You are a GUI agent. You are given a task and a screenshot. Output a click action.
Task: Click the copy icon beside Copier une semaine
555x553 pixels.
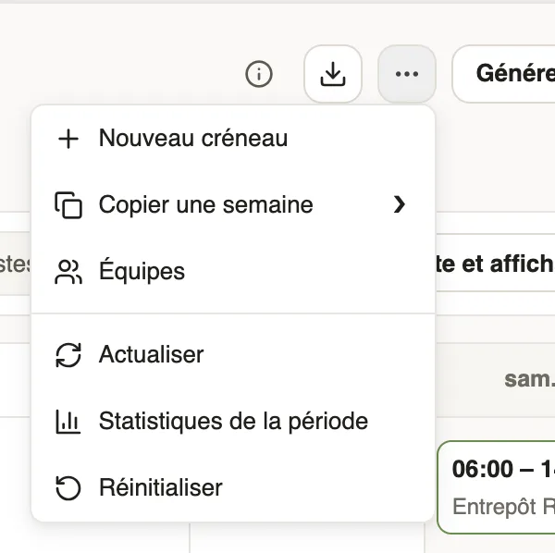click(68, 205)
